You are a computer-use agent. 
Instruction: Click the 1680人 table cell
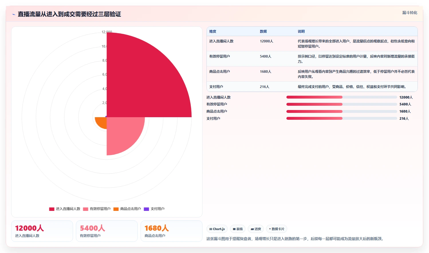265,72
